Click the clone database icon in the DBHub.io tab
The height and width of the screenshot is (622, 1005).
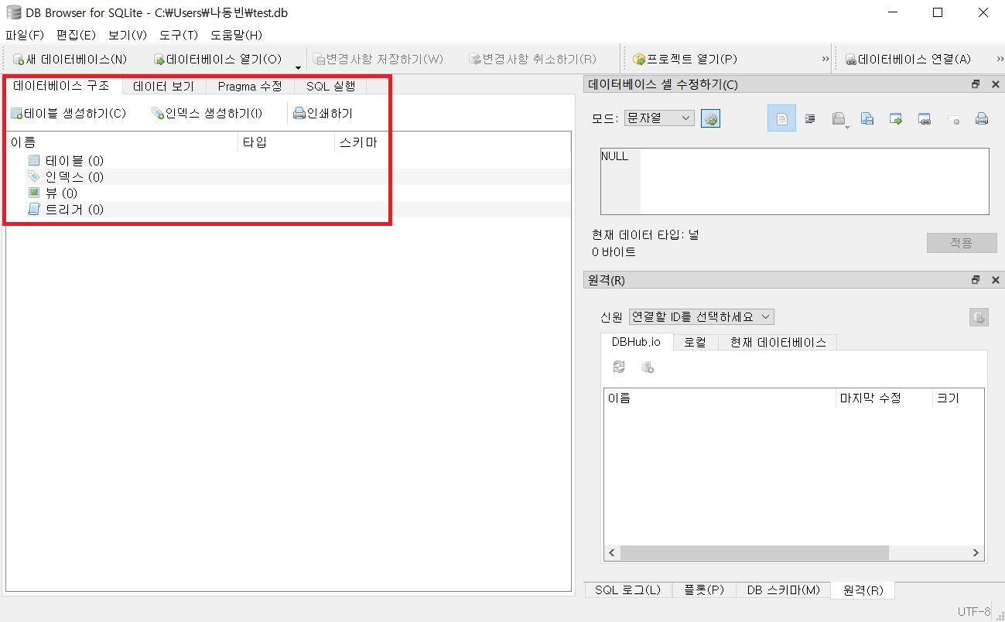coord(648,367)
